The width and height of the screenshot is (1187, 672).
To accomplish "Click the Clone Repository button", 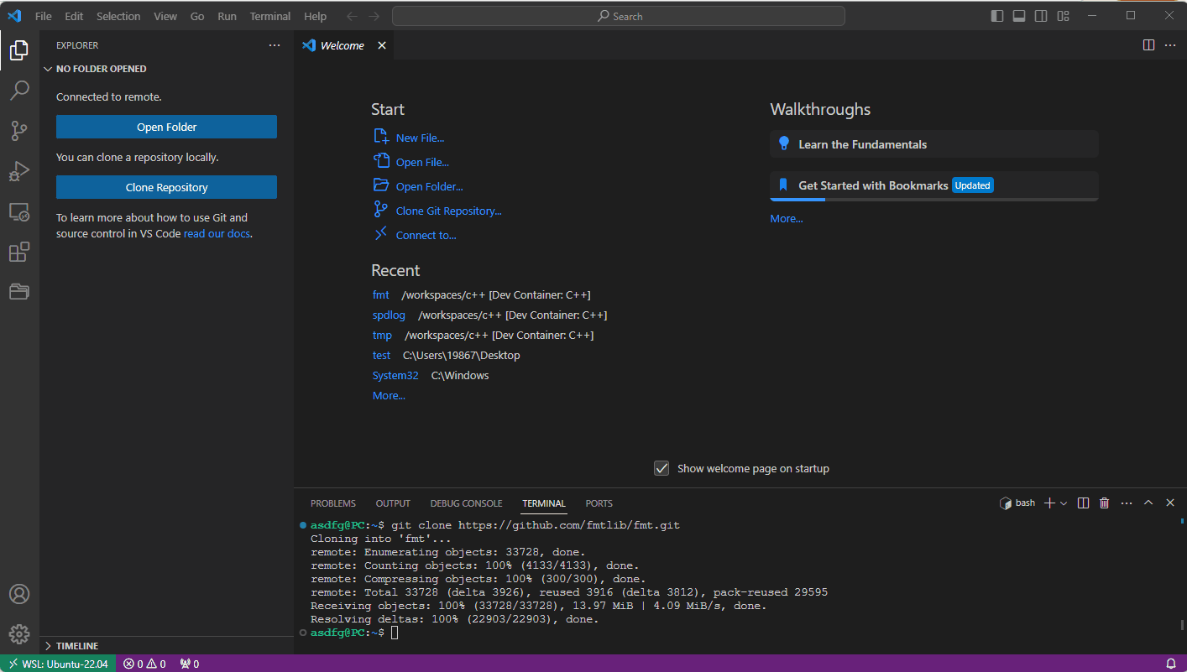I will (x=165, y=187).
